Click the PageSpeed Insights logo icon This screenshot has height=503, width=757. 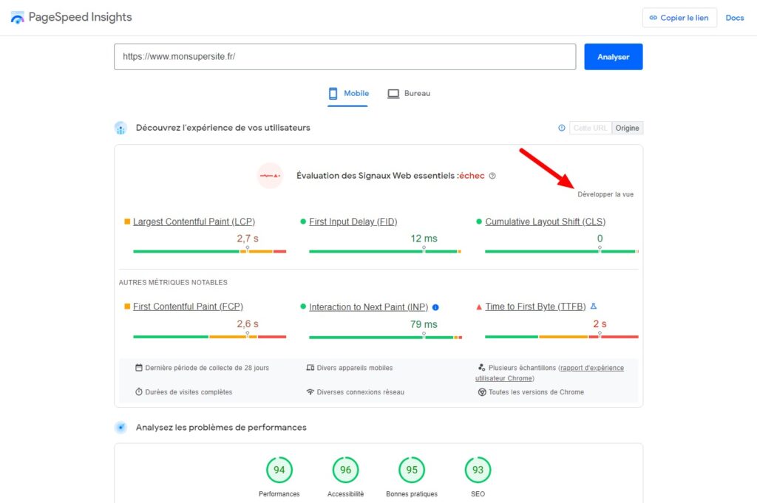(x=18, y=18)
